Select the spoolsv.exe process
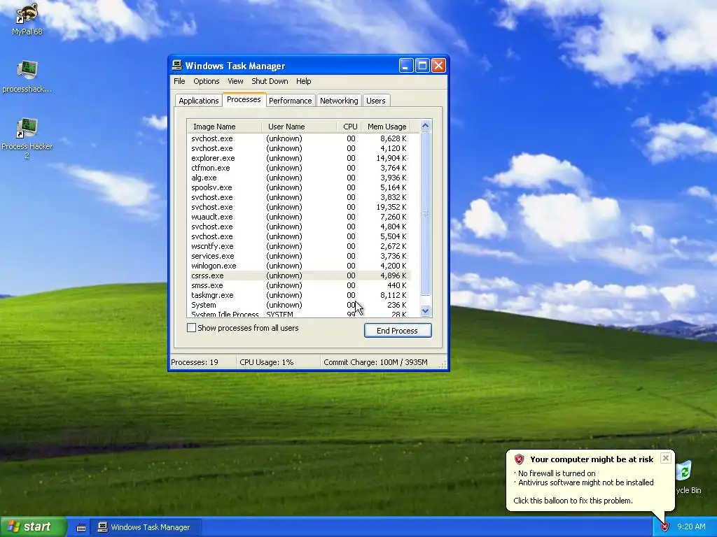The width and height of the screenshot is (717, 537). point(299,187)
